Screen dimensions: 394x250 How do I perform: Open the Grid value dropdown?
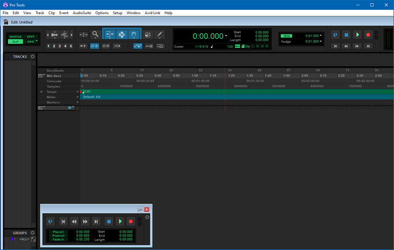(321, 35)
